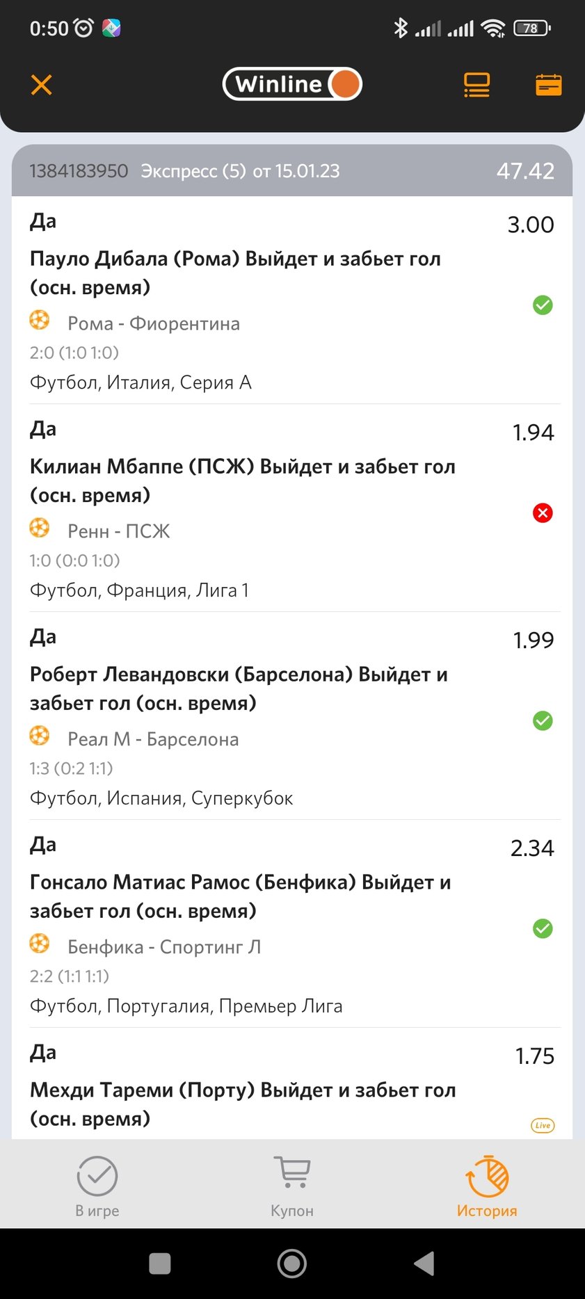Screen dimensions: 585x1299
Task: Tap the red cross on Mbappe bet
Action: 543,513
